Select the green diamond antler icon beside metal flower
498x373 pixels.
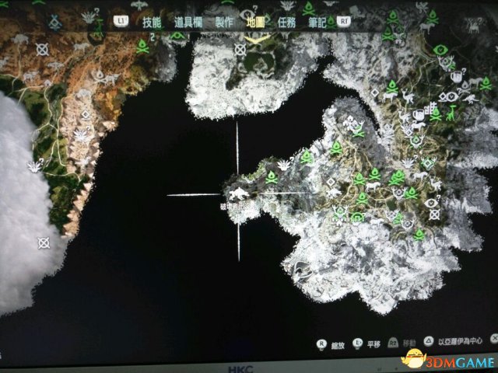point(428,164)
